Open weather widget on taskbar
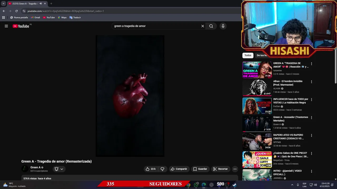This screenshot has height=189, width=337. (14, 185)
